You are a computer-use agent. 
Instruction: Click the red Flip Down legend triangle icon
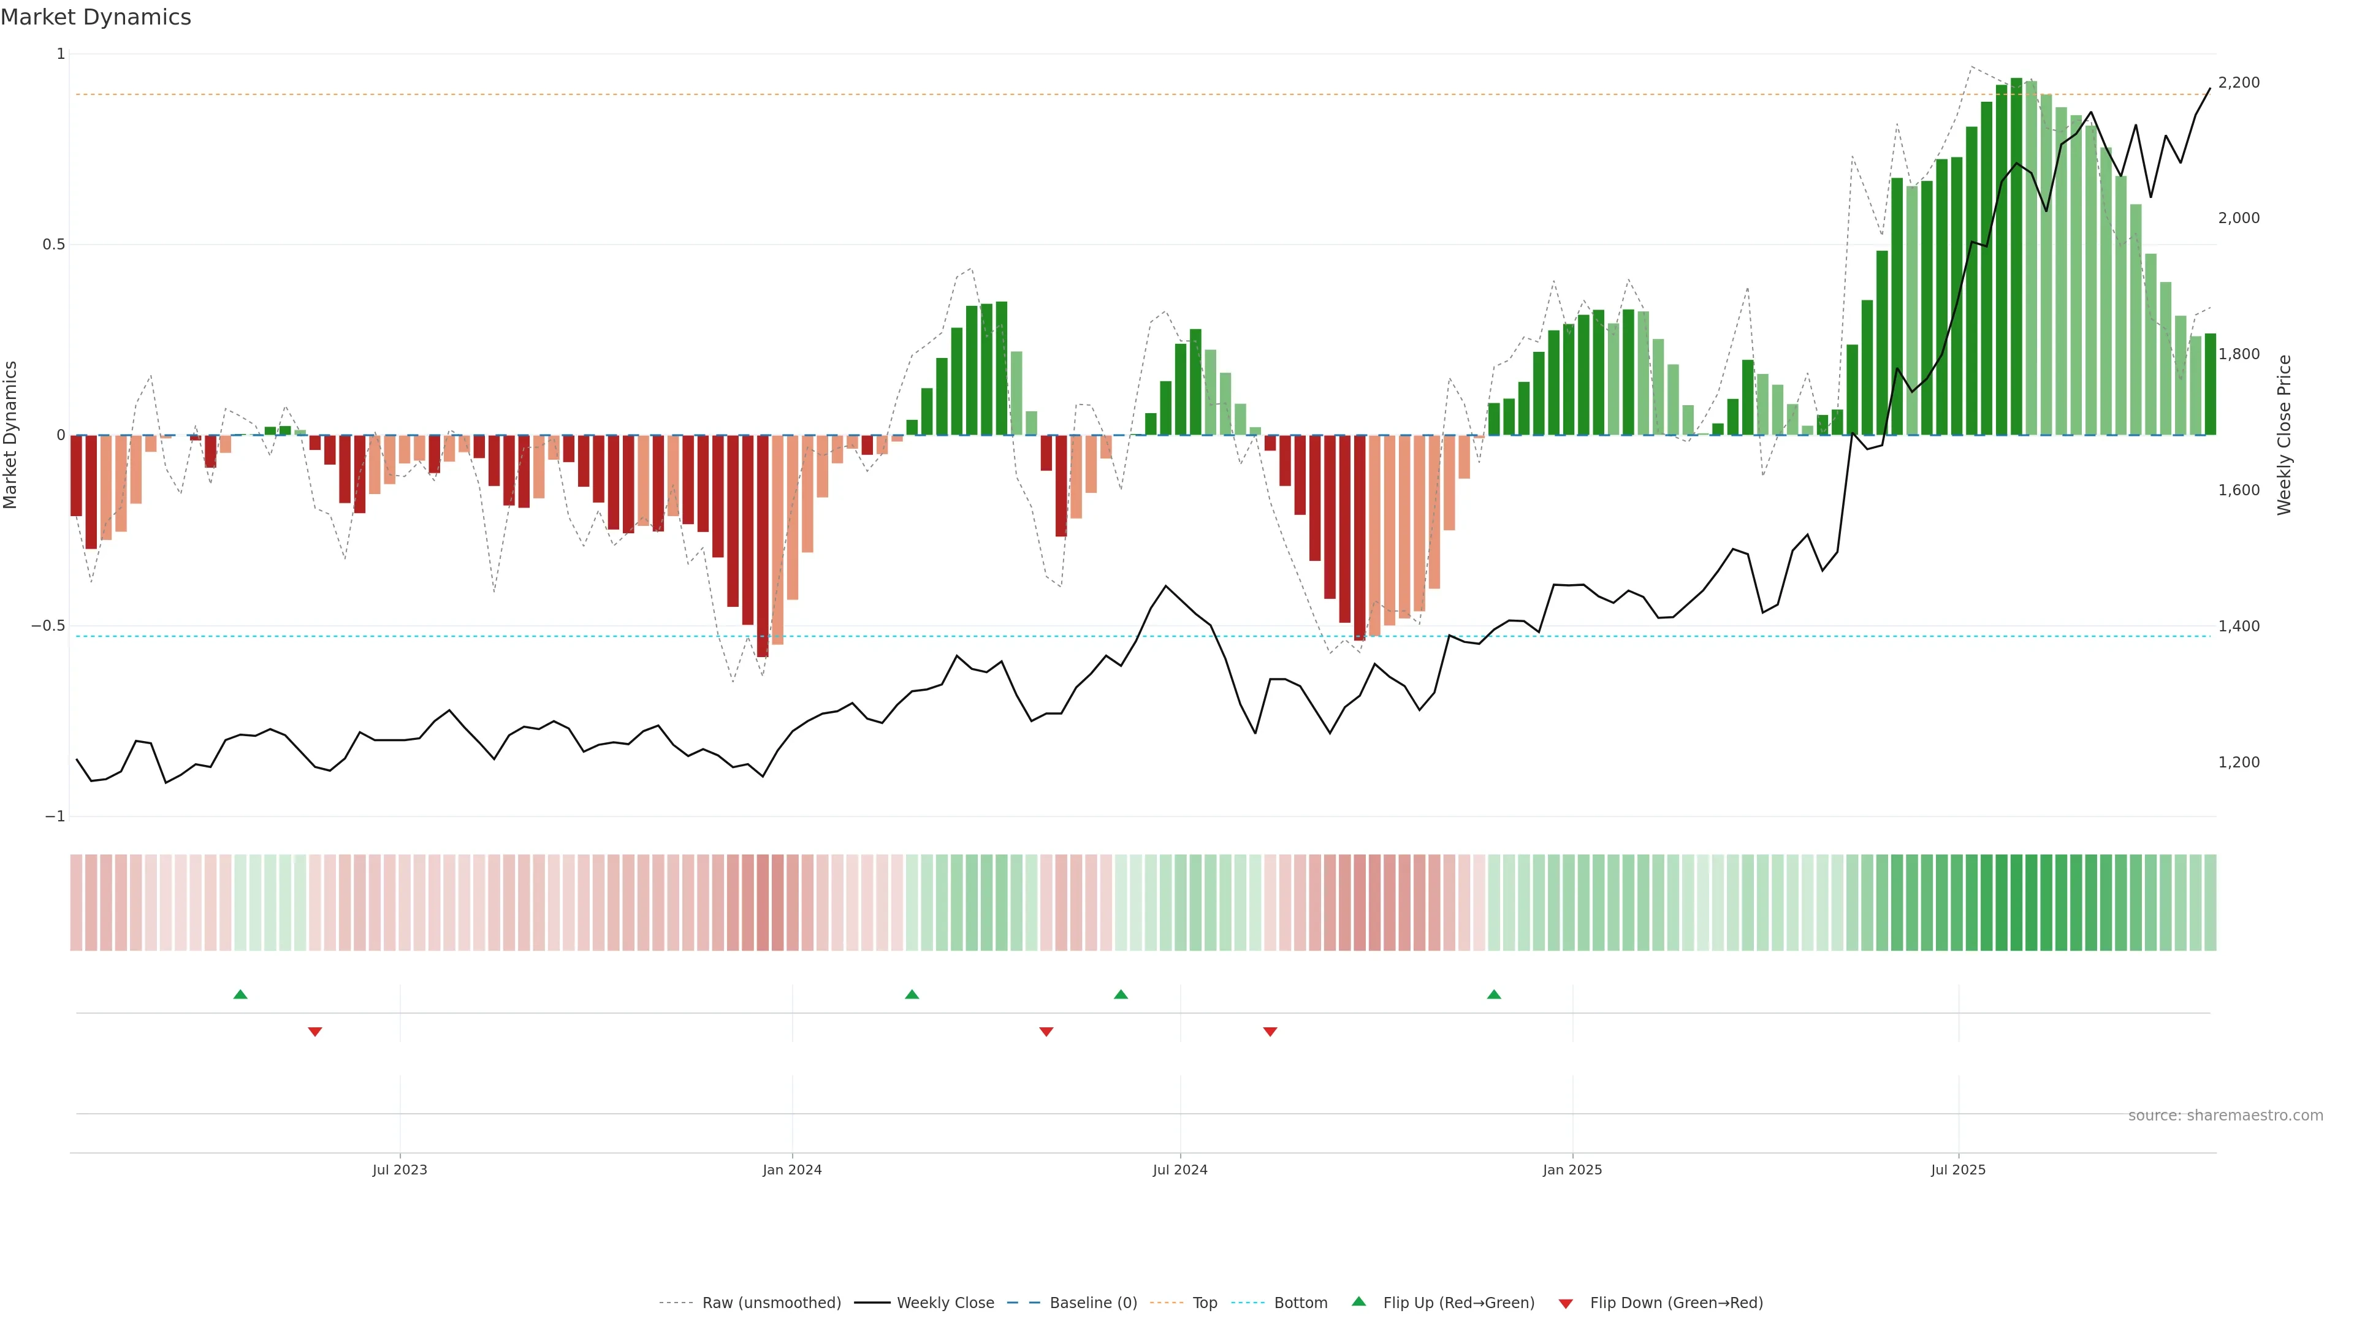point(1566,1303)
